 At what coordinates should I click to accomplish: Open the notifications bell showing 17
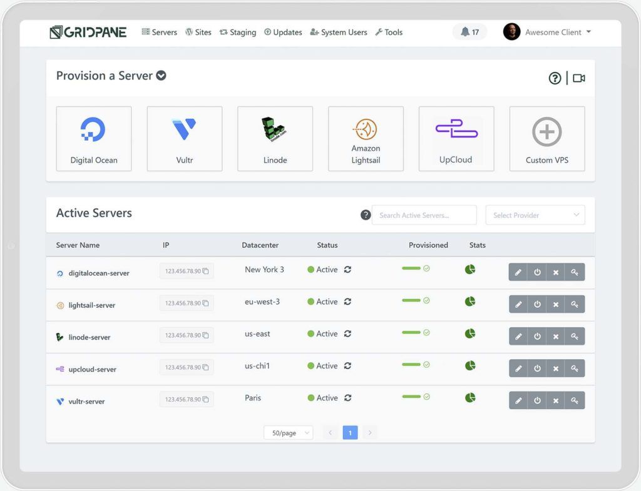pyautogui.click(x=469, y=32)
